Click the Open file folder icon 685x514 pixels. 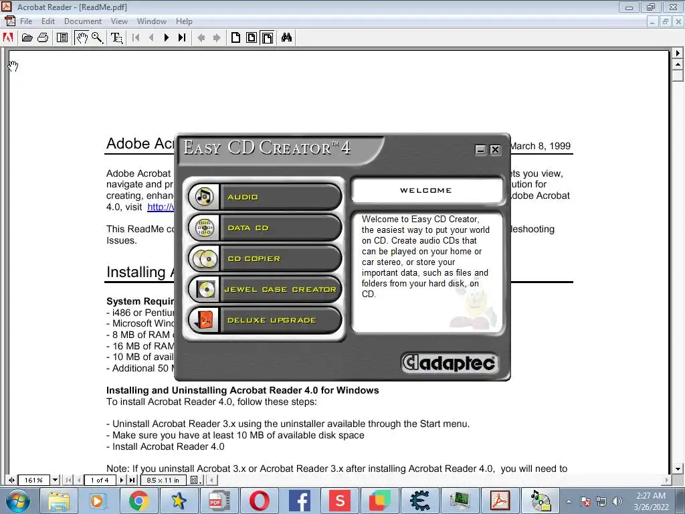tap(27, 37)
